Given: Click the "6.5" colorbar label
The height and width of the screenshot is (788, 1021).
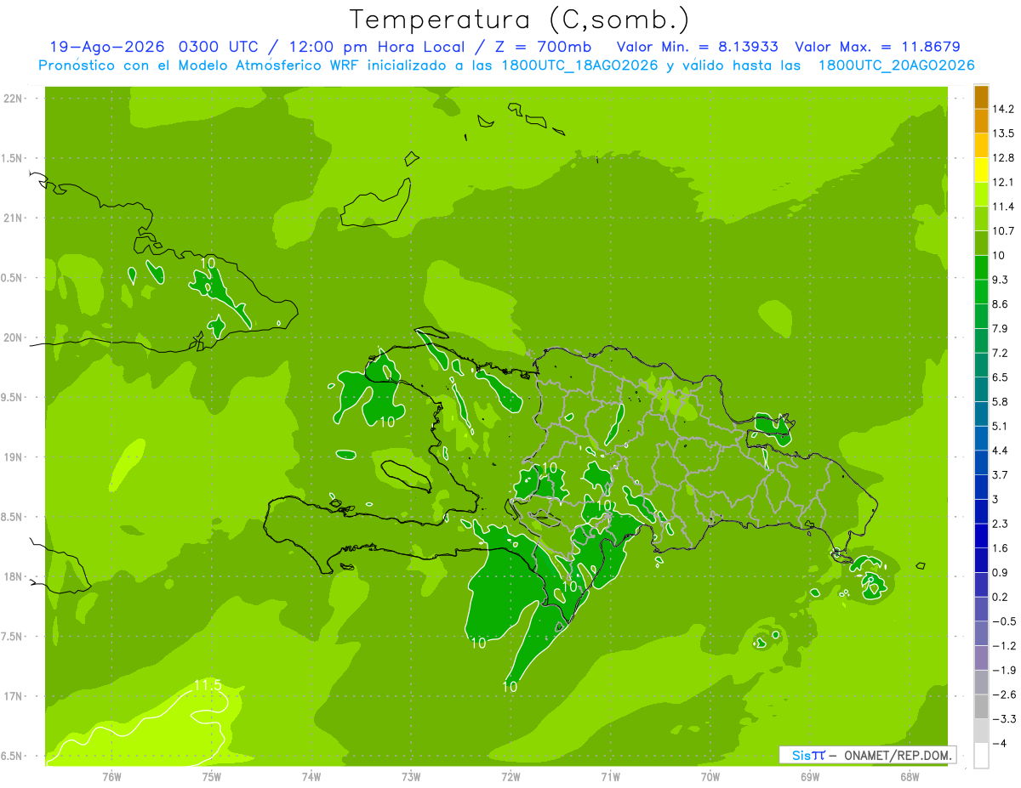Looking at the screenshot, I should tap(1001, 377).
